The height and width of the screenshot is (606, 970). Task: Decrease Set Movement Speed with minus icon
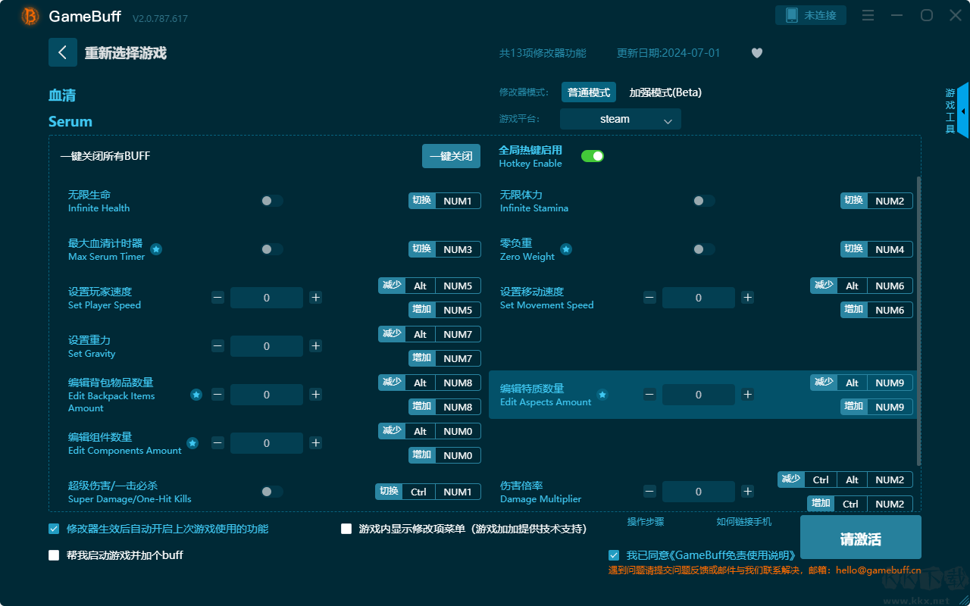coord(649,298)
